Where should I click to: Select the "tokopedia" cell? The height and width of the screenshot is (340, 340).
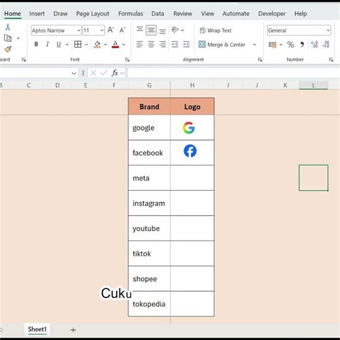click(x=149, y=304)
